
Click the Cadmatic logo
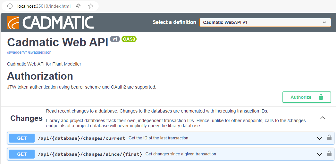[50, 22]
